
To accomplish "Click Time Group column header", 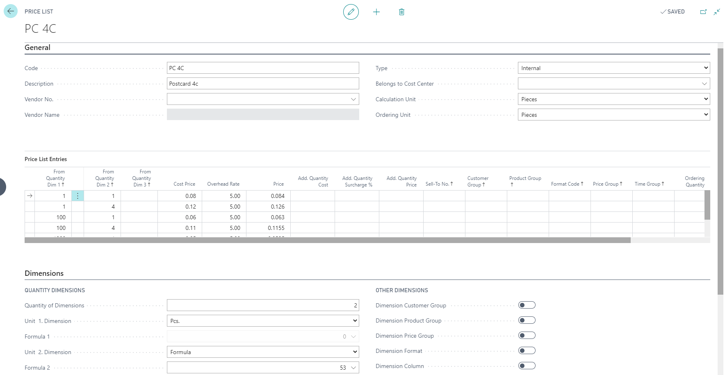I will (650, 184).
